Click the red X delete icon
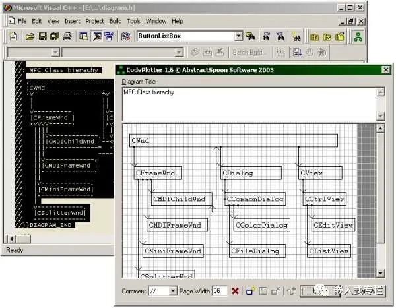This screenshot has width=396, height=308. point(235,291)
